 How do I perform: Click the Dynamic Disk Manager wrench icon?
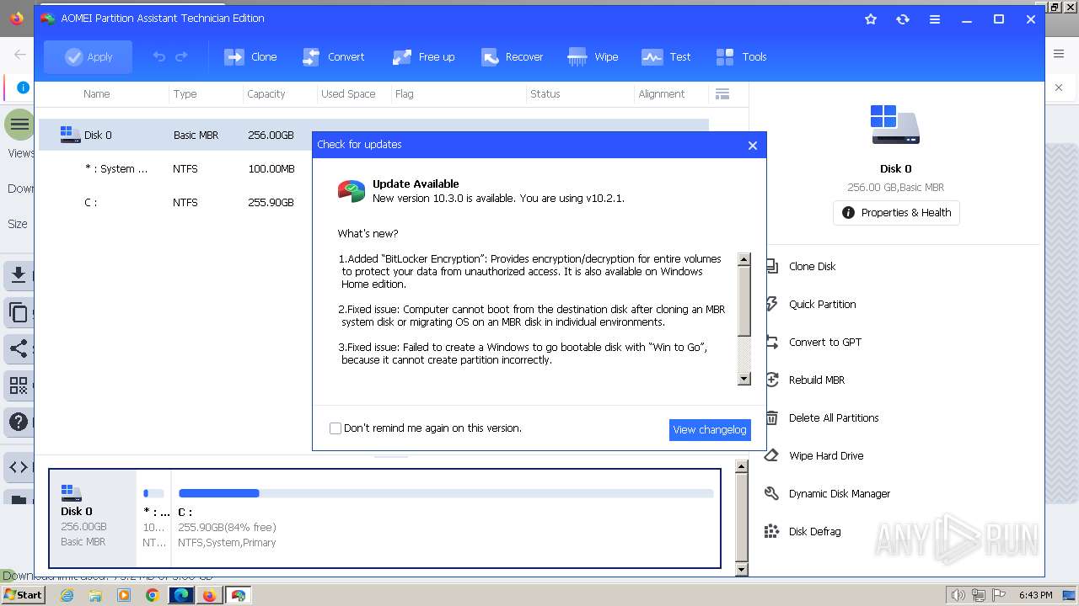[771, 493]
